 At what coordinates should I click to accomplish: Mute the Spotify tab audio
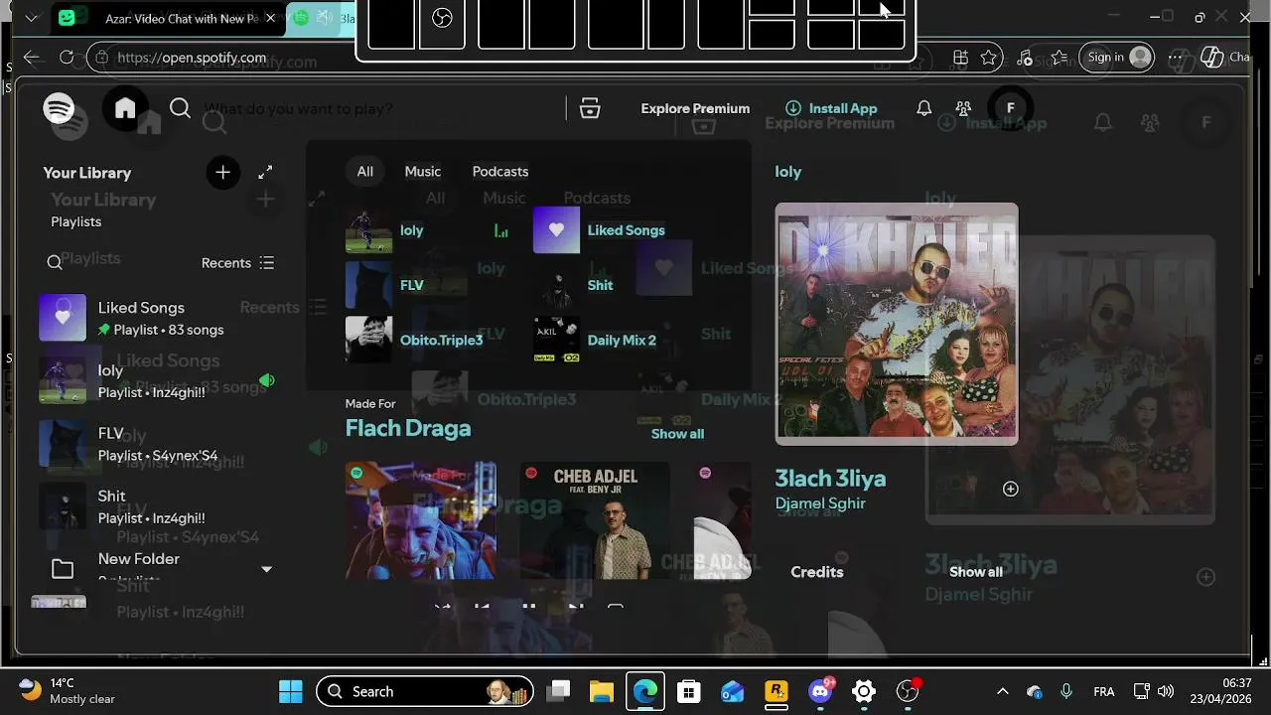[324, 18]
